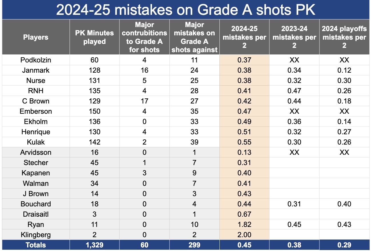Click the 'Draisaitl' player name cell
The image size is (372, 252).
36,214
